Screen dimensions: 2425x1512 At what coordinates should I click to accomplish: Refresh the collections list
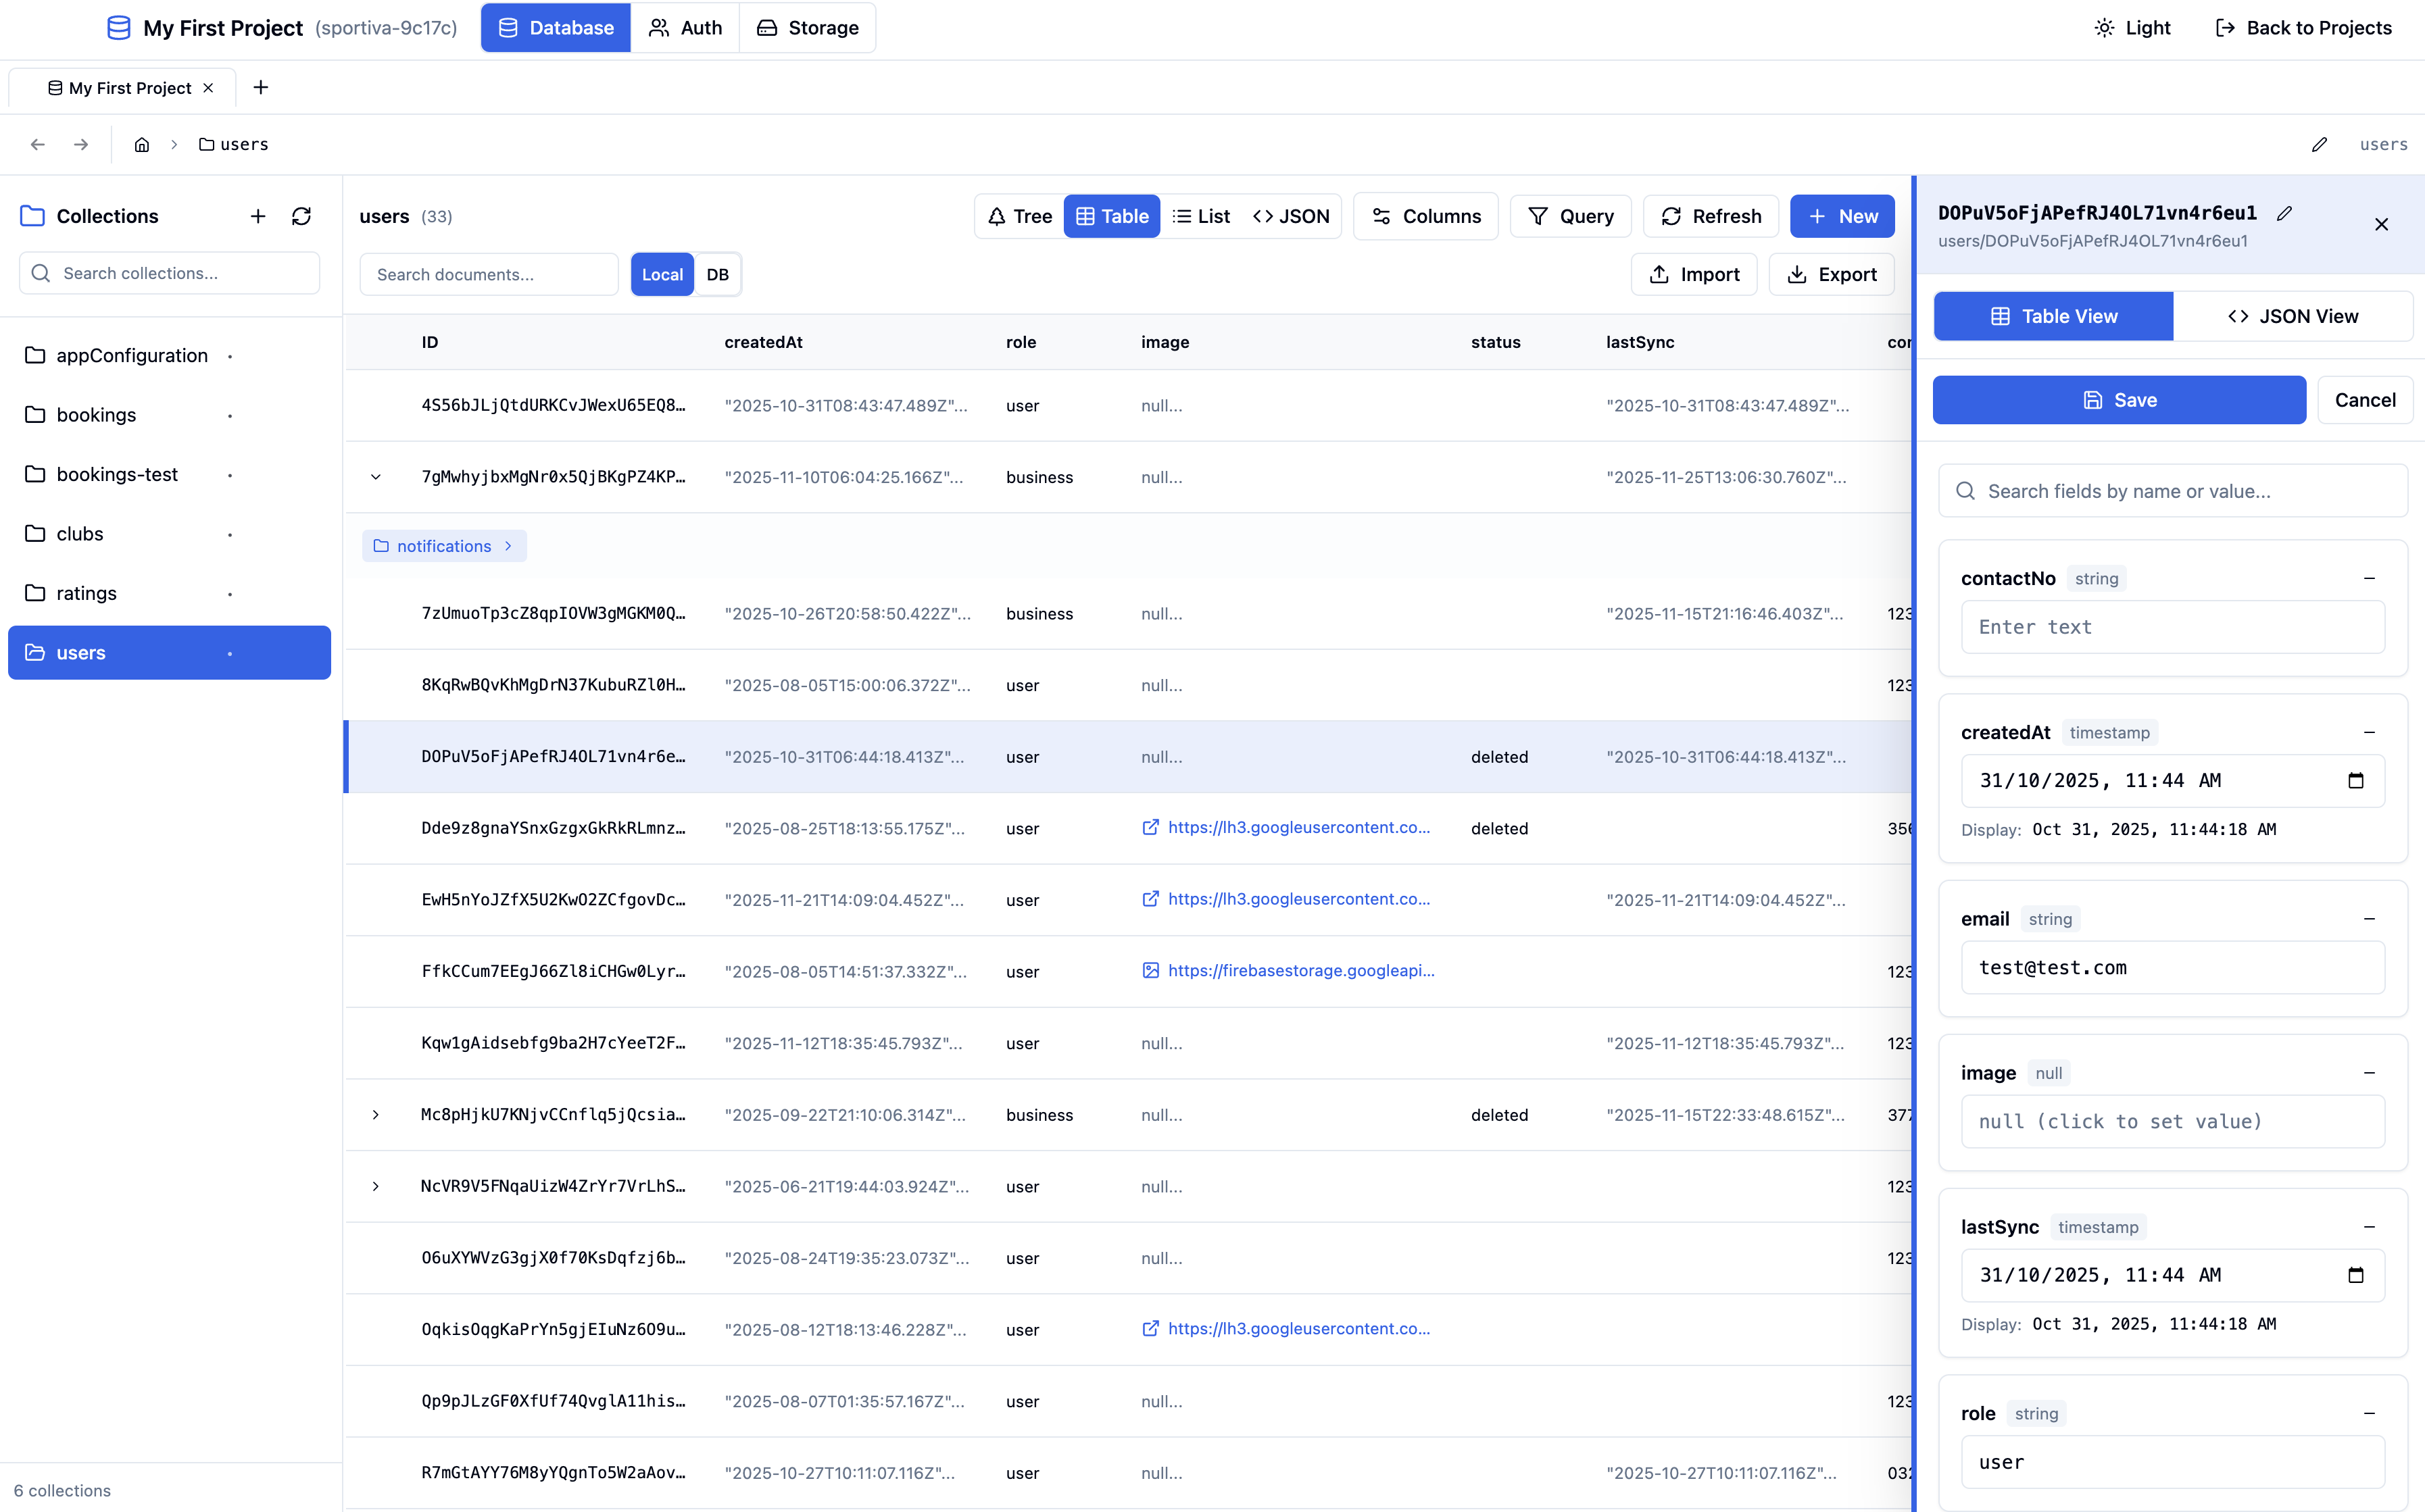(301, 216)
